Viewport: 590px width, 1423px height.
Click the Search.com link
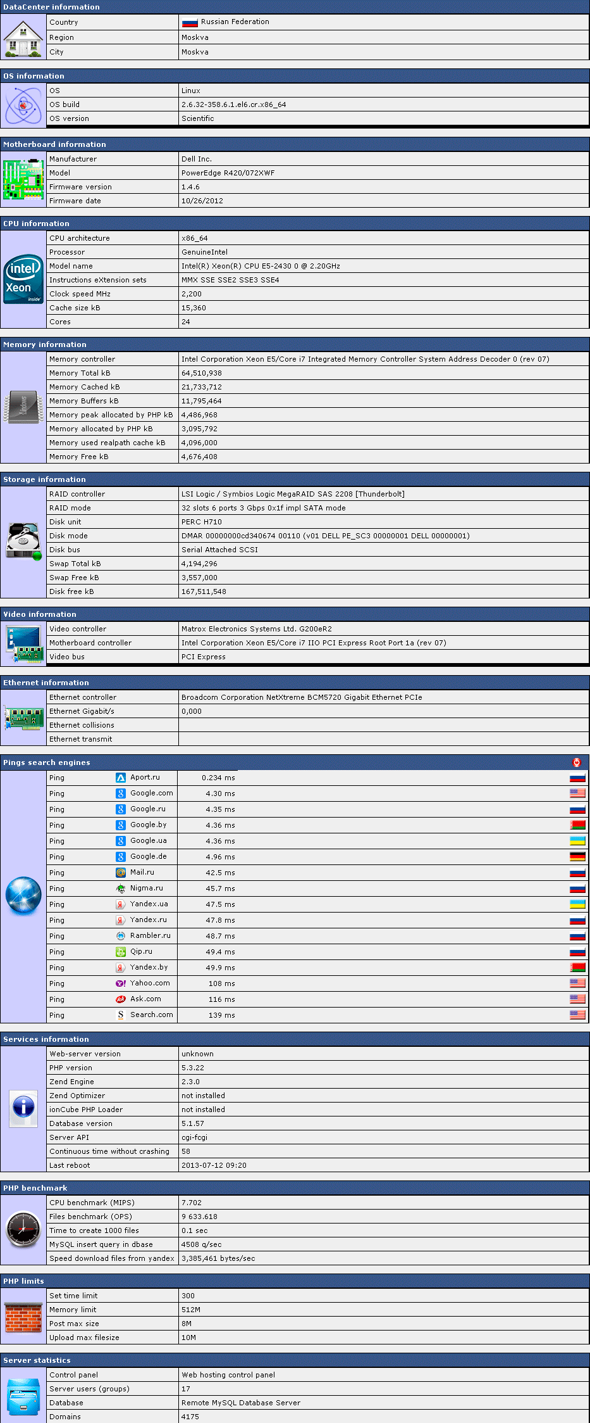coord(151,1015)
